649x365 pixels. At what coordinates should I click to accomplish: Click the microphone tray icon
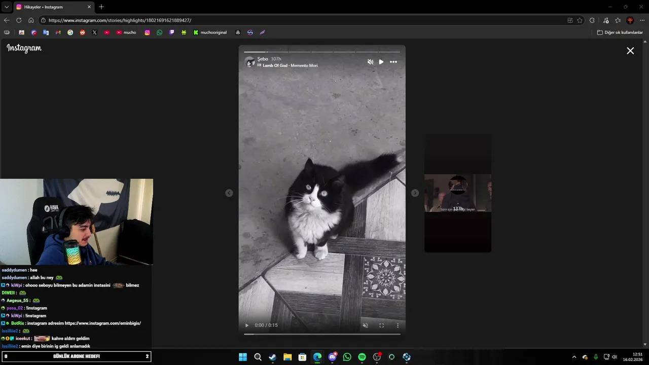click(596, 357)
